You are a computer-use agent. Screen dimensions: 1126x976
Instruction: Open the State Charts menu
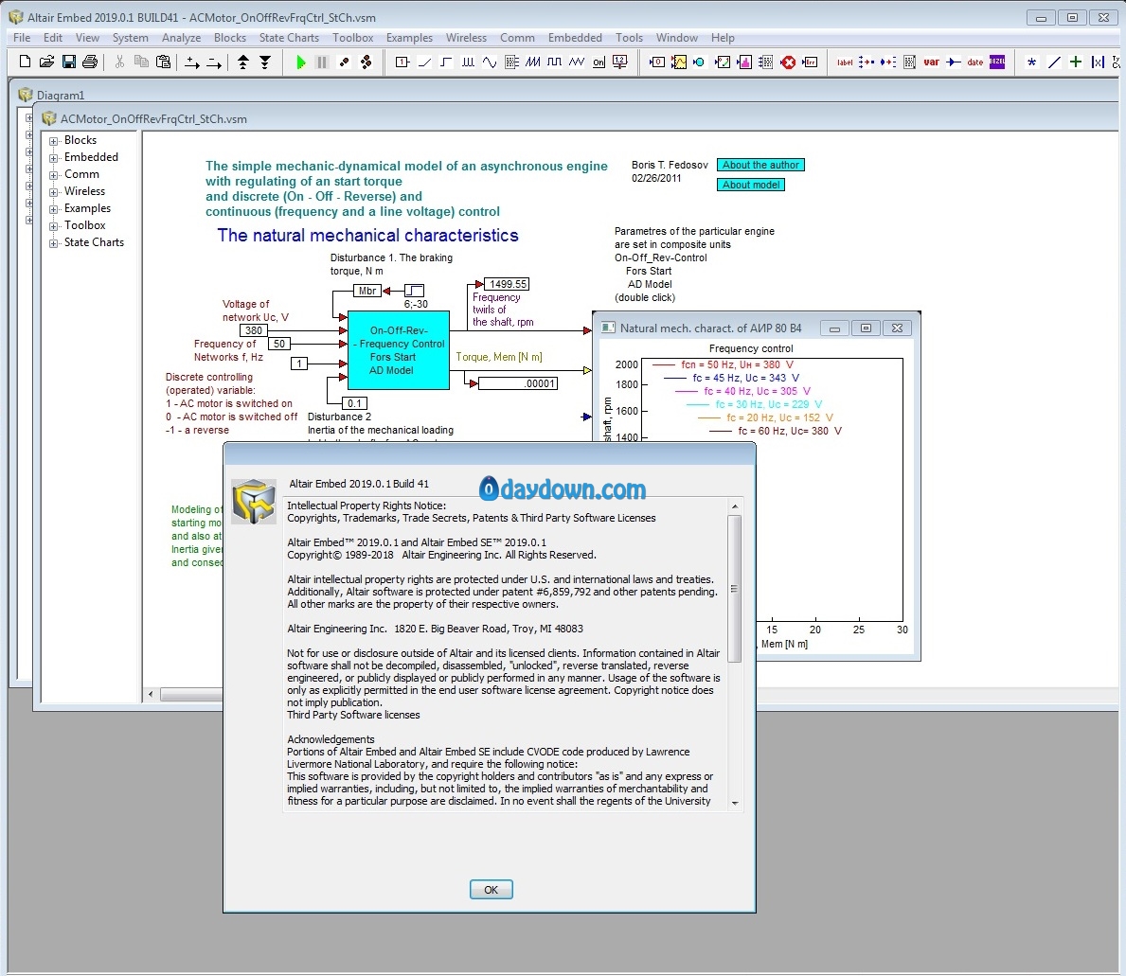point(289,38)
